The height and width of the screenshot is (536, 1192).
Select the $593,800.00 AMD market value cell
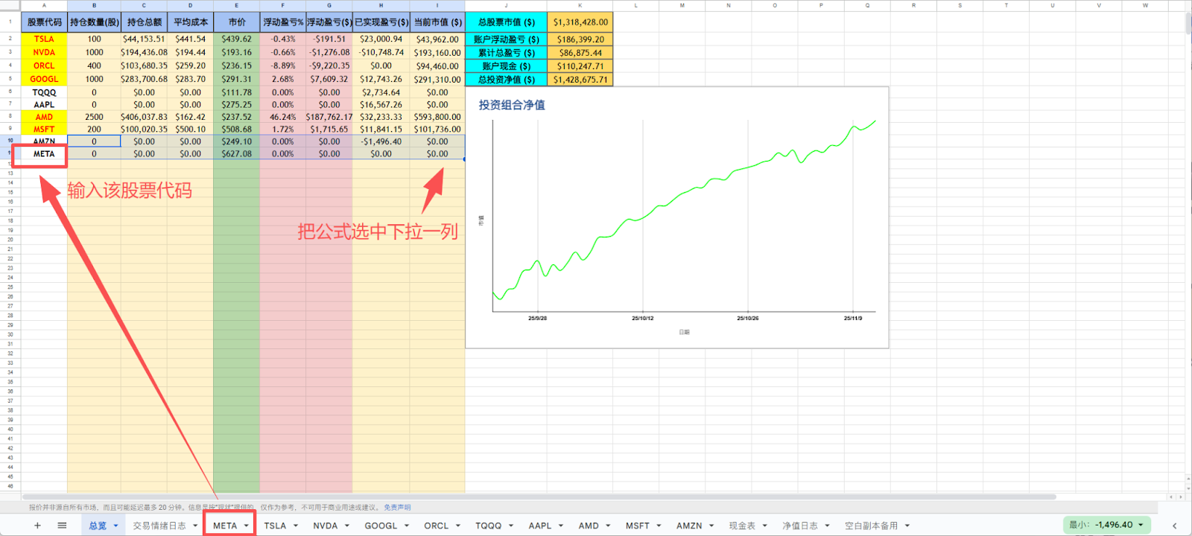pyautogui.click(x=437, y=117)
